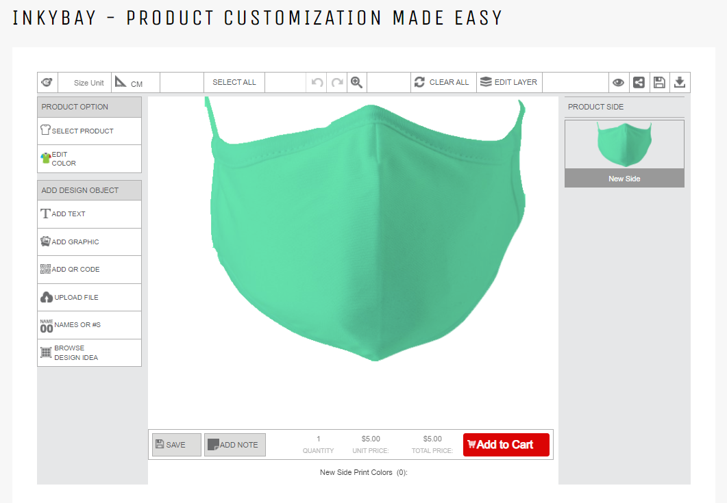Preview design with the eye icon
Image resolution: width=727 pixels, height=503 pixels.
pyautogui.click(x=619, y=82)
